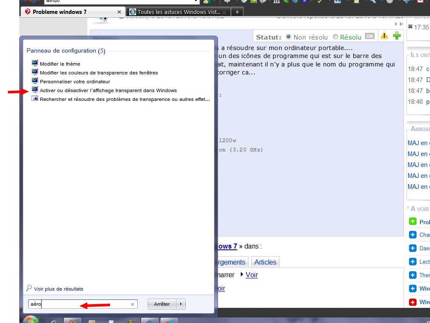Screen dimensions: 430x323
Task: Click the red plus icon beside Win
Action: coord(413,302)
